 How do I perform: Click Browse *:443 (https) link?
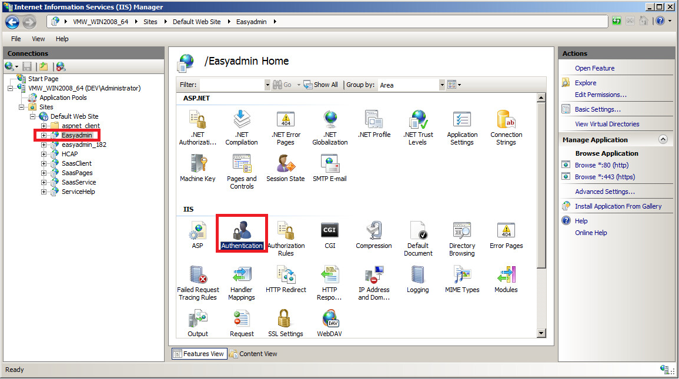(x=604, y=177)
